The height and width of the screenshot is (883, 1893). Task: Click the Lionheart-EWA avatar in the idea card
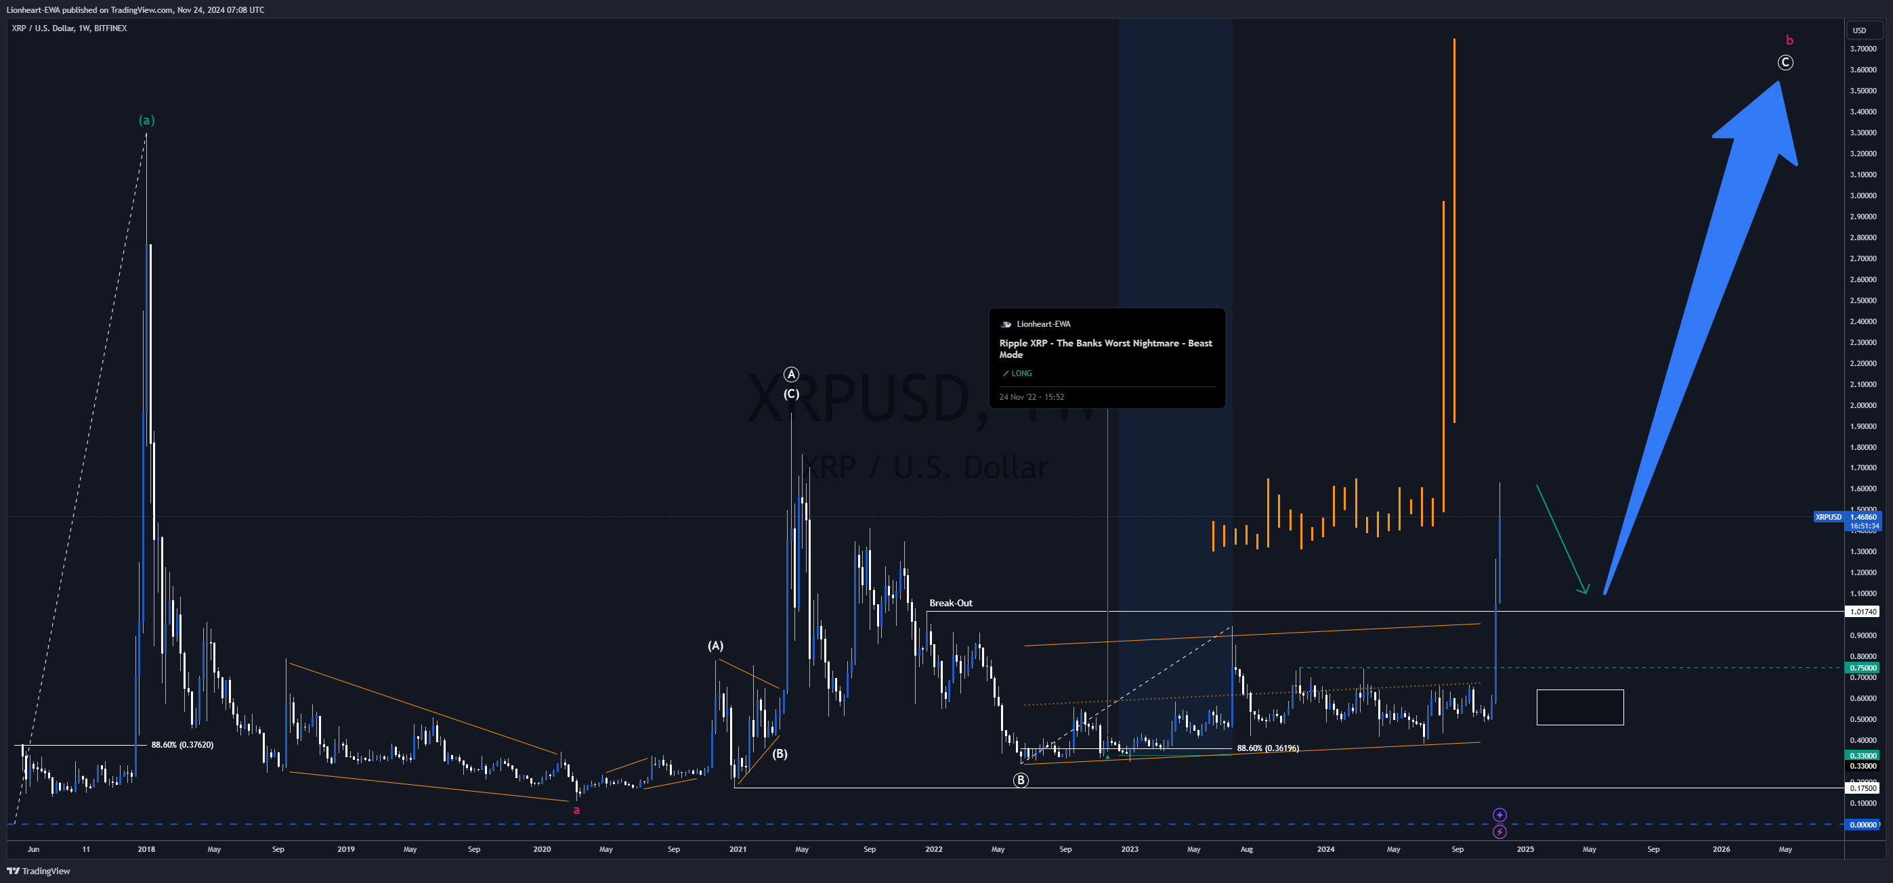(1006, 323)
